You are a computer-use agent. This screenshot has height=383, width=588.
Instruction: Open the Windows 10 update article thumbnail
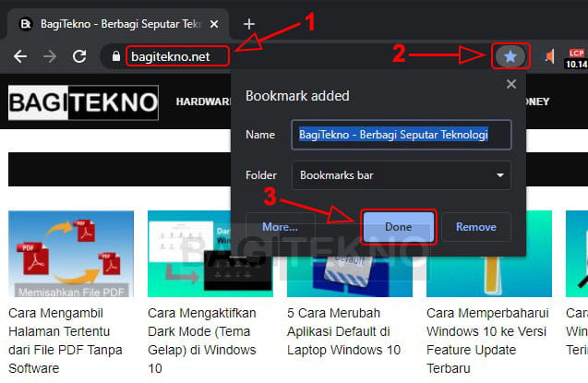tap(489, 277)
